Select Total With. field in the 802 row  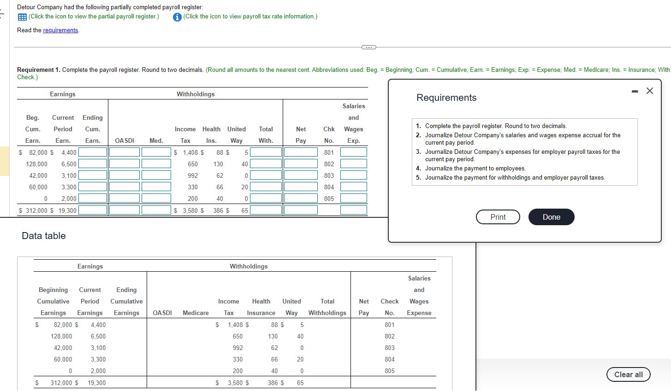click(266, 163)
